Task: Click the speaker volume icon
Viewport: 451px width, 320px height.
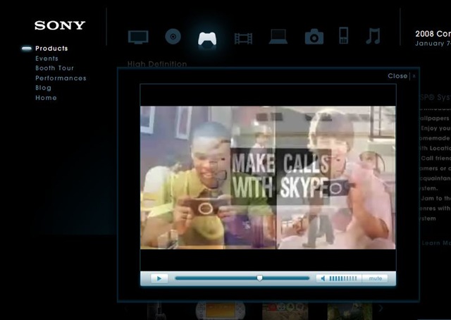Action: coord(323,278)
